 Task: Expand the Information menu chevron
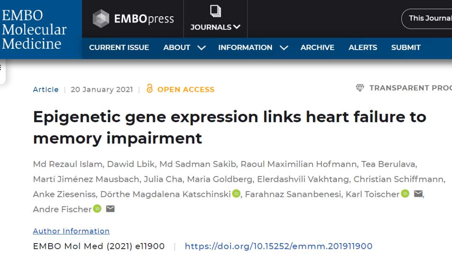click(x=284, y=48)
